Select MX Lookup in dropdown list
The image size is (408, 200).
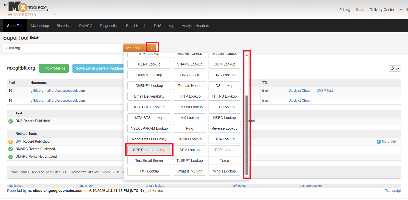(190, 118)
